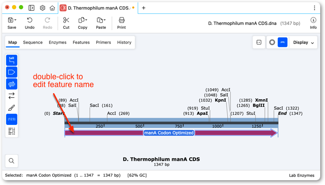Open a new tab with plus button
Screen dimensions: 325x185
click(143, 8)
